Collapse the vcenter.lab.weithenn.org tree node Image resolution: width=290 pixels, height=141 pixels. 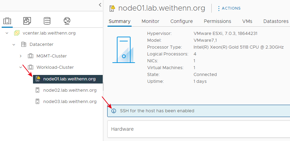[x=7, y=33]
